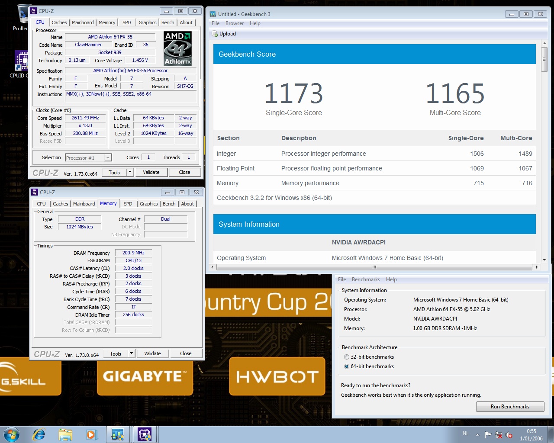
Task: Click the Geekbench 3 title bar app icon
Action: click(x=213, y=14)
